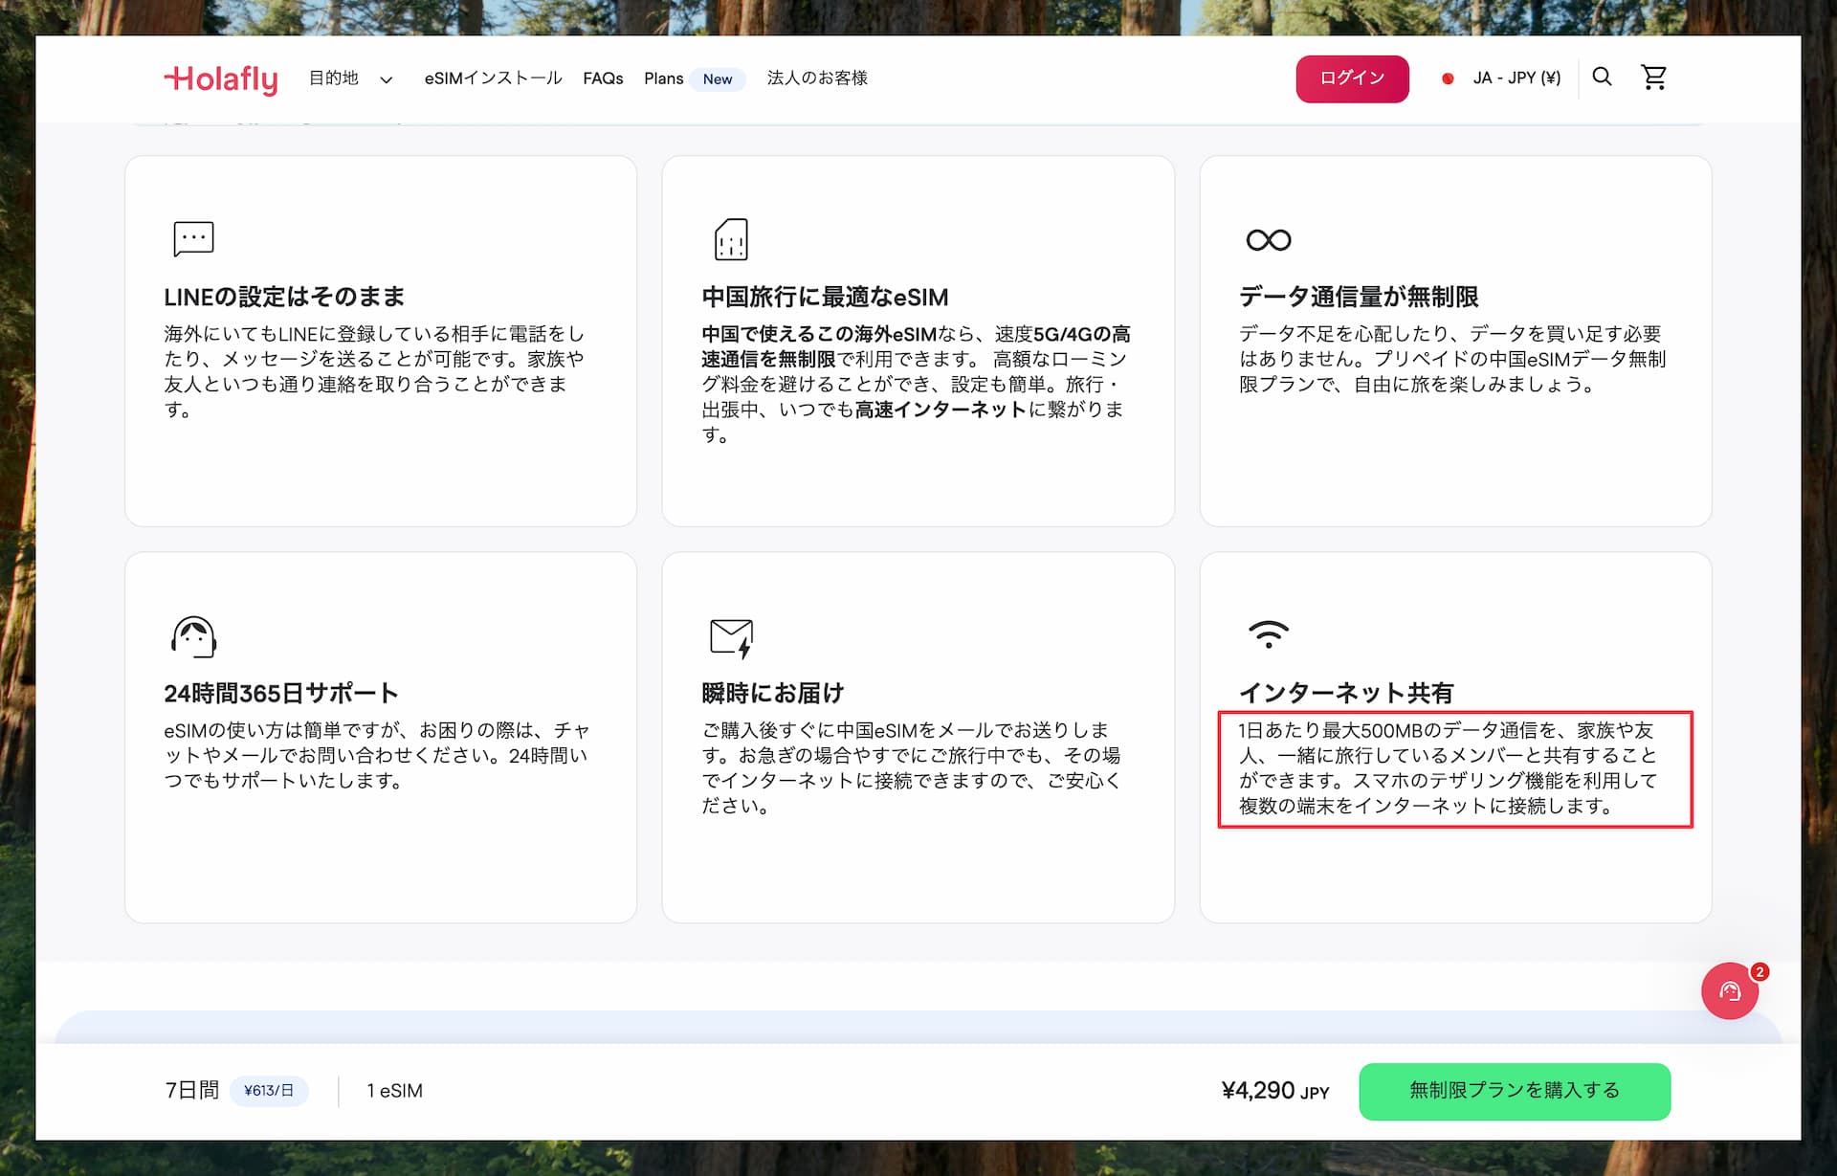Expand the 目的地 destinations dropdown
The image size is (1837, 1176).
[332, 78]
